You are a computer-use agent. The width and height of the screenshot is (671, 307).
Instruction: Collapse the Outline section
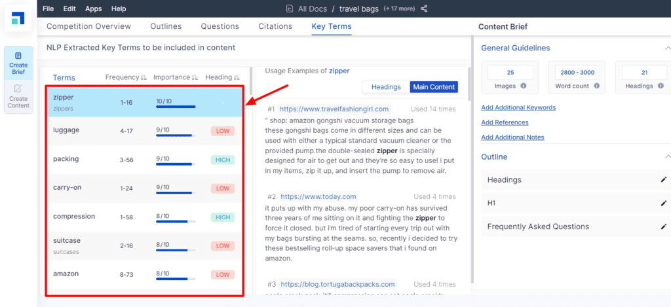coord(666,156)
